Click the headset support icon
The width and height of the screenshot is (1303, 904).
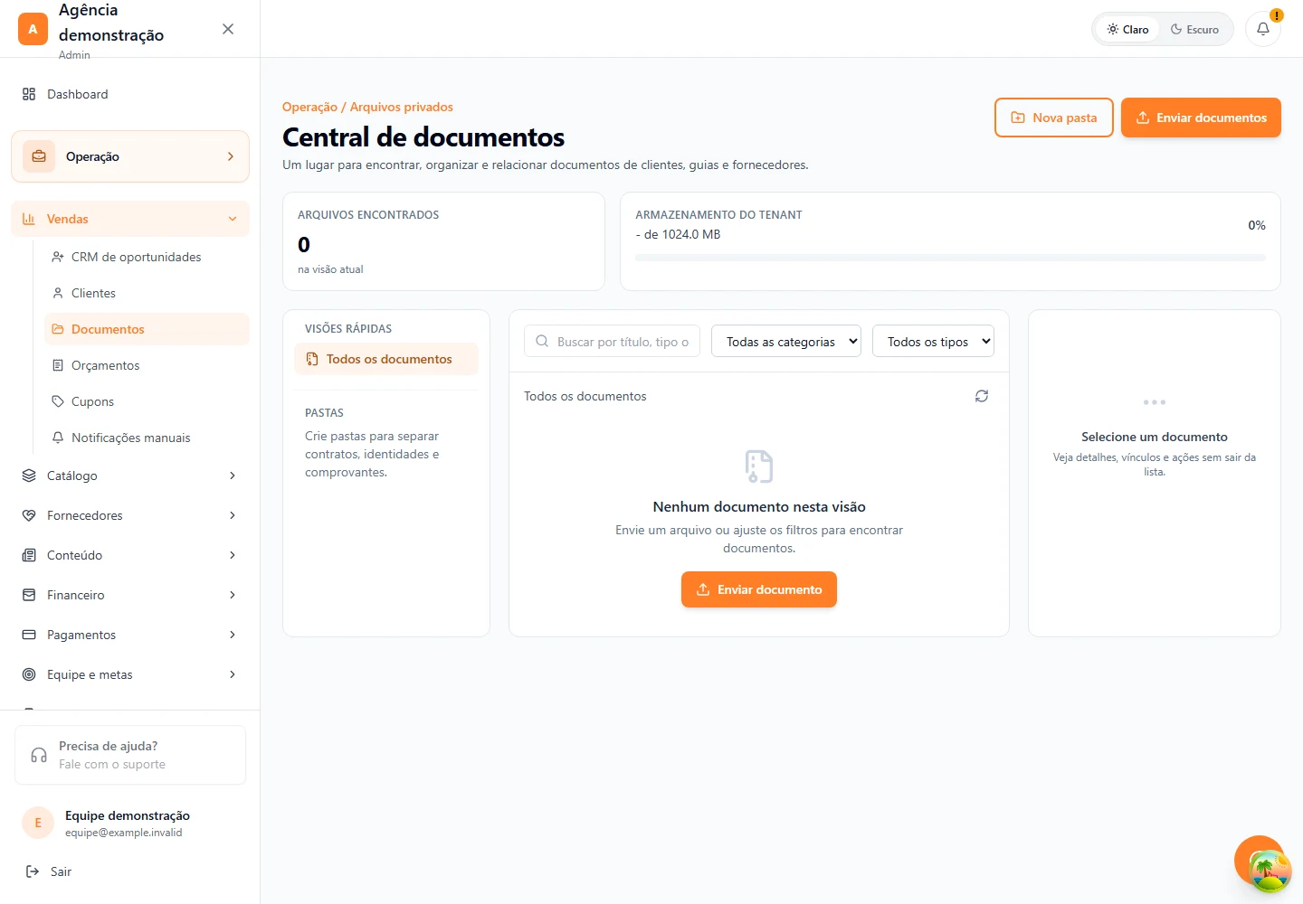pos(39,755)
